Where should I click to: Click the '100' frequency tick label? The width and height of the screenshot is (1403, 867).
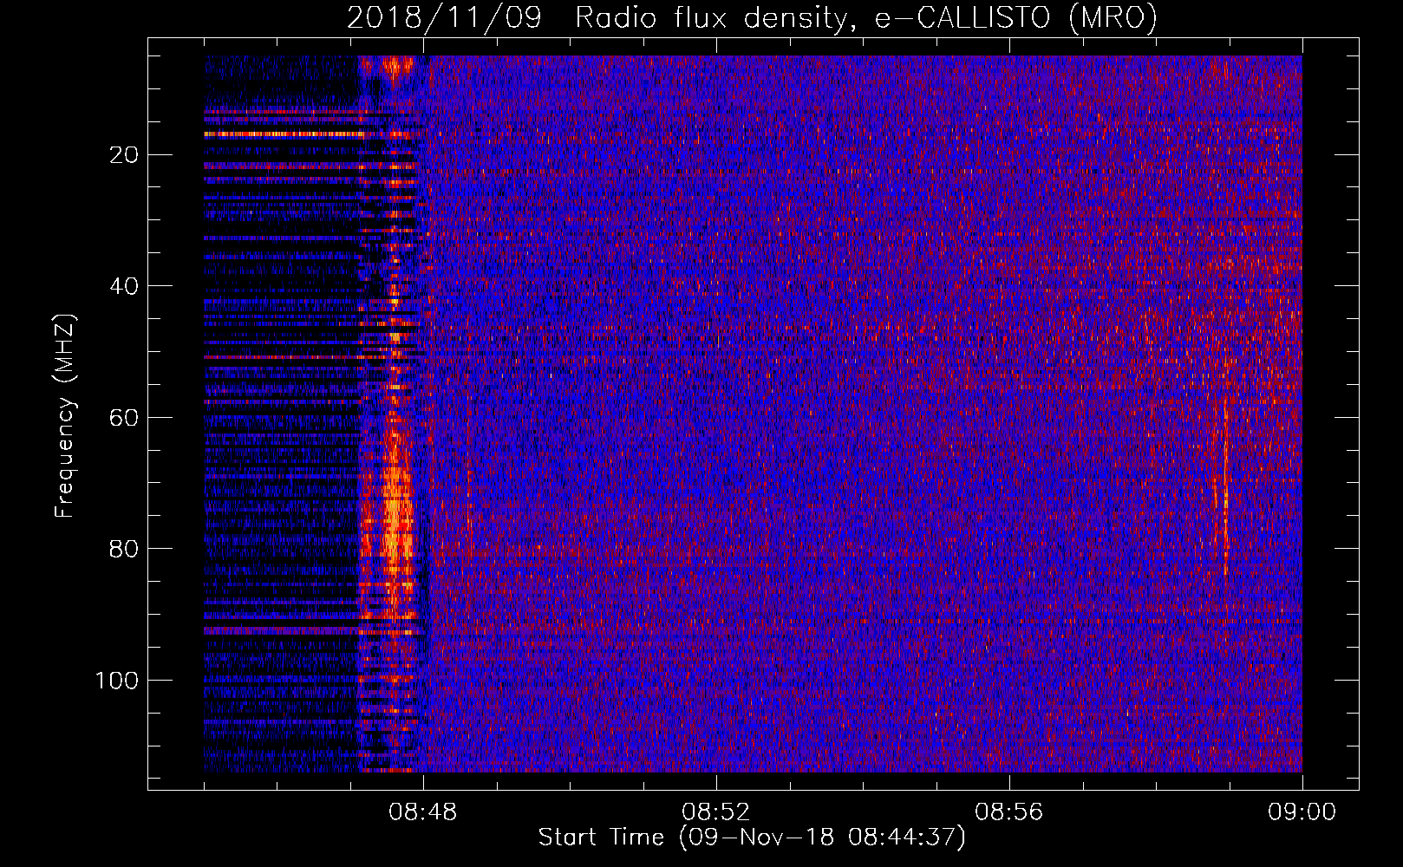(x=117, y=681)
